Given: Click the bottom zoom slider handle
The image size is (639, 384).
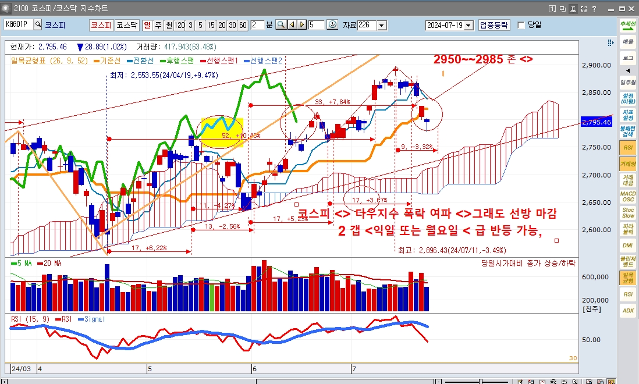Looking at the screenshot, I should [x=481, y=382].
